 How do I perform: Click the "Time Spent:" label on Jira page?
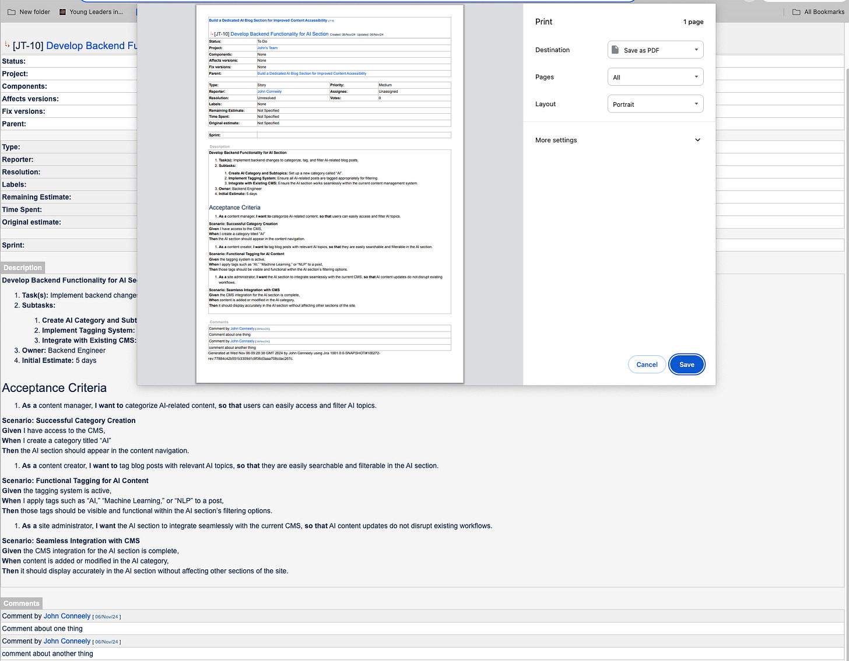[22, 210]
